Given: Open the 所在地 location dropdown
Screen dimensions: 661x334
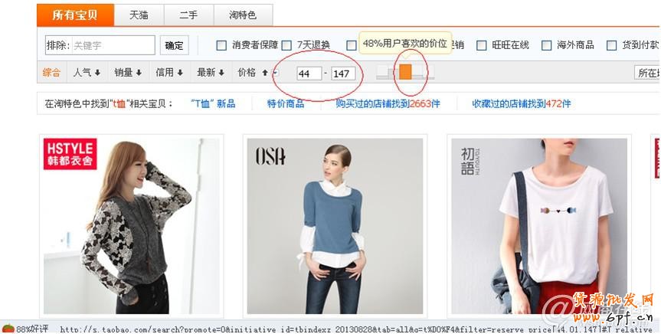Looking at the screenshot, I should pos(646,73).
